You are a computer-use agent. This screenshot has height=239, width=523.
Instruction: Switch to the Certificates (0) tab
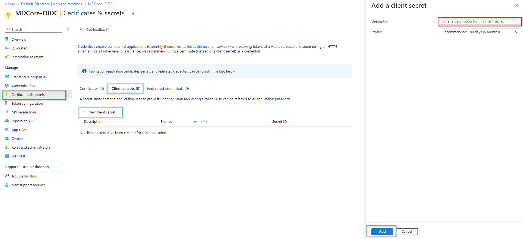92,88
